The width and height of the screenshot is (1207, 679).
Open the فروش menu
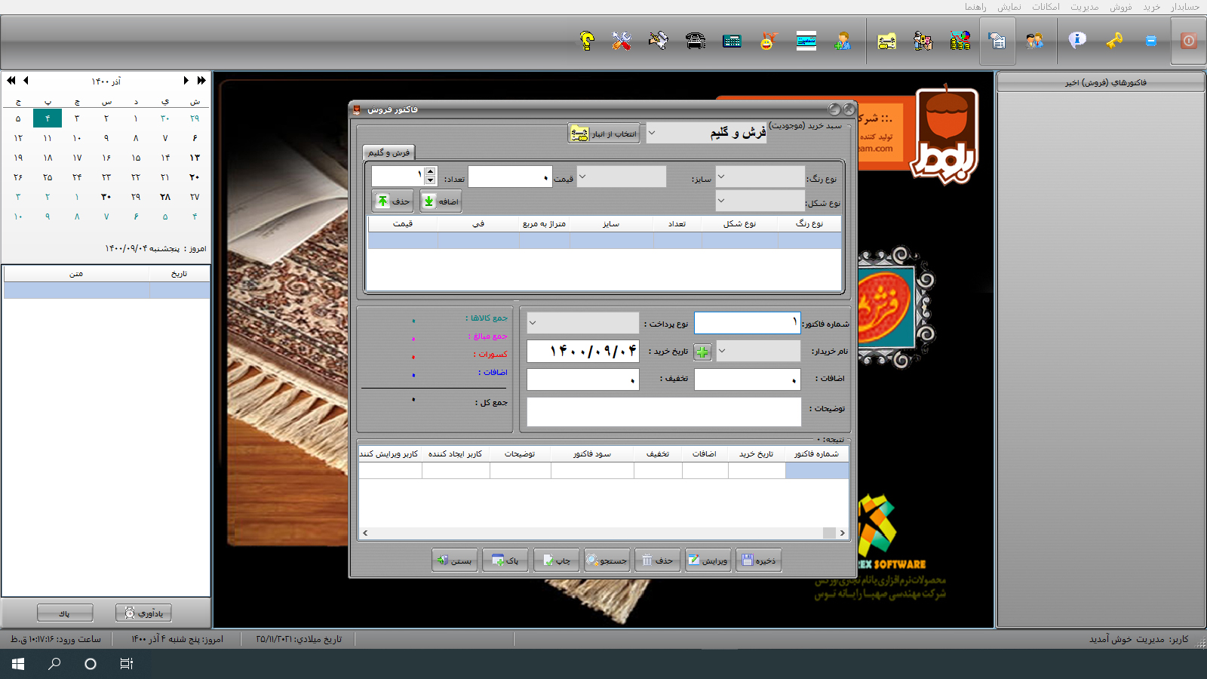click(1120, 7)
